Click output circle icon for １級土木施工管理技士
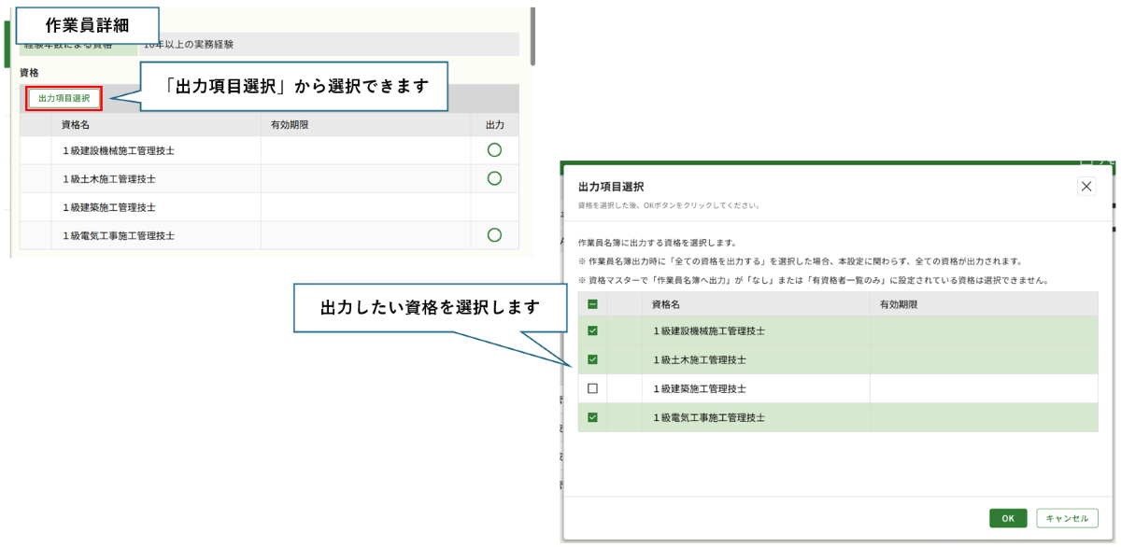1121x547 pixels. [494, 178]
